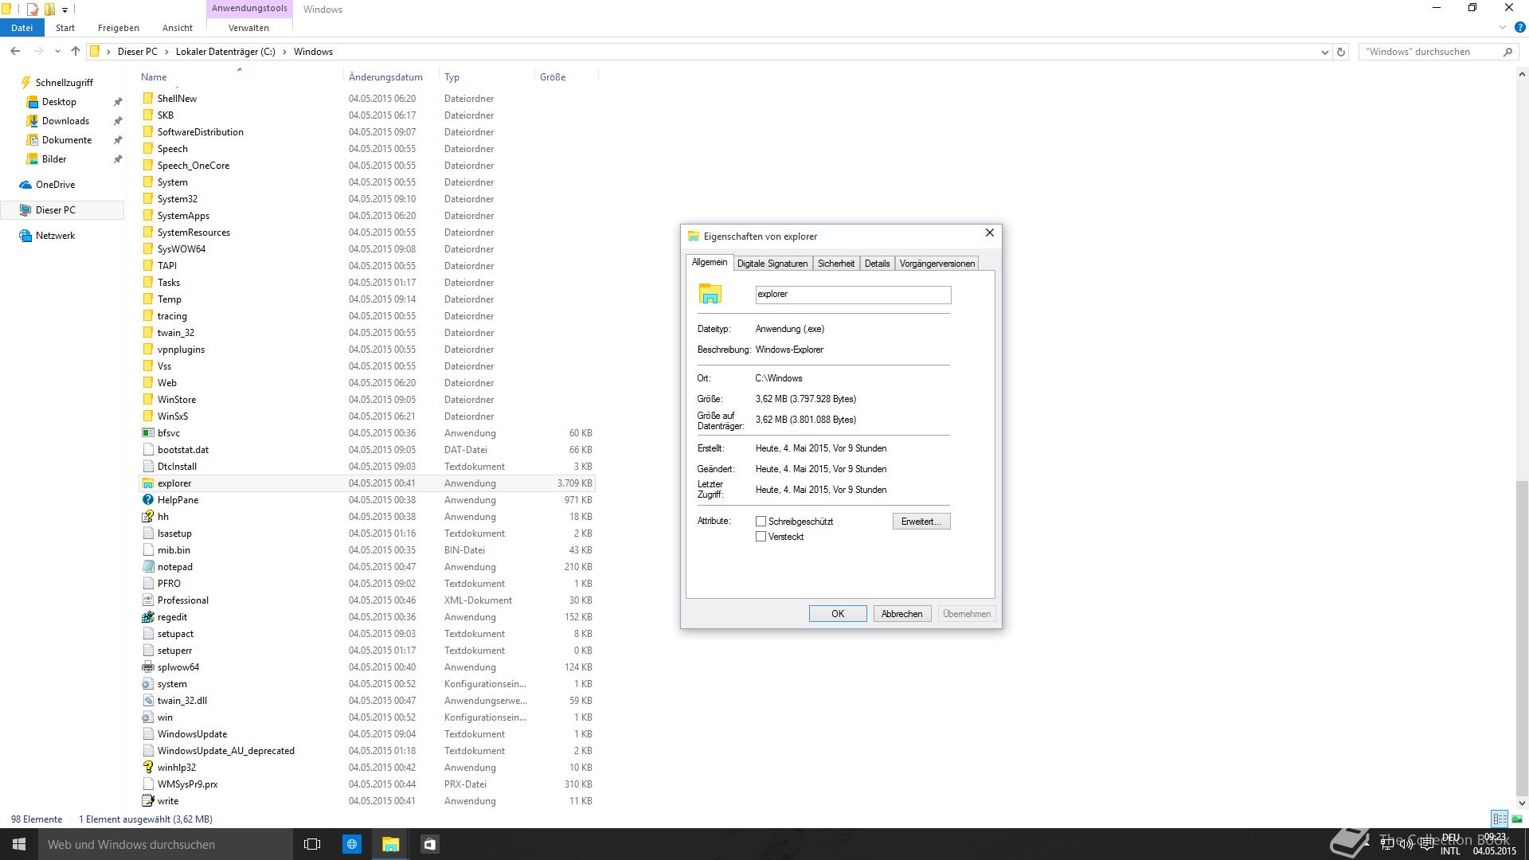The height and width of the screenshot is (860, 1529).
Task: Open the Datei menu
Action: (22, 28)
